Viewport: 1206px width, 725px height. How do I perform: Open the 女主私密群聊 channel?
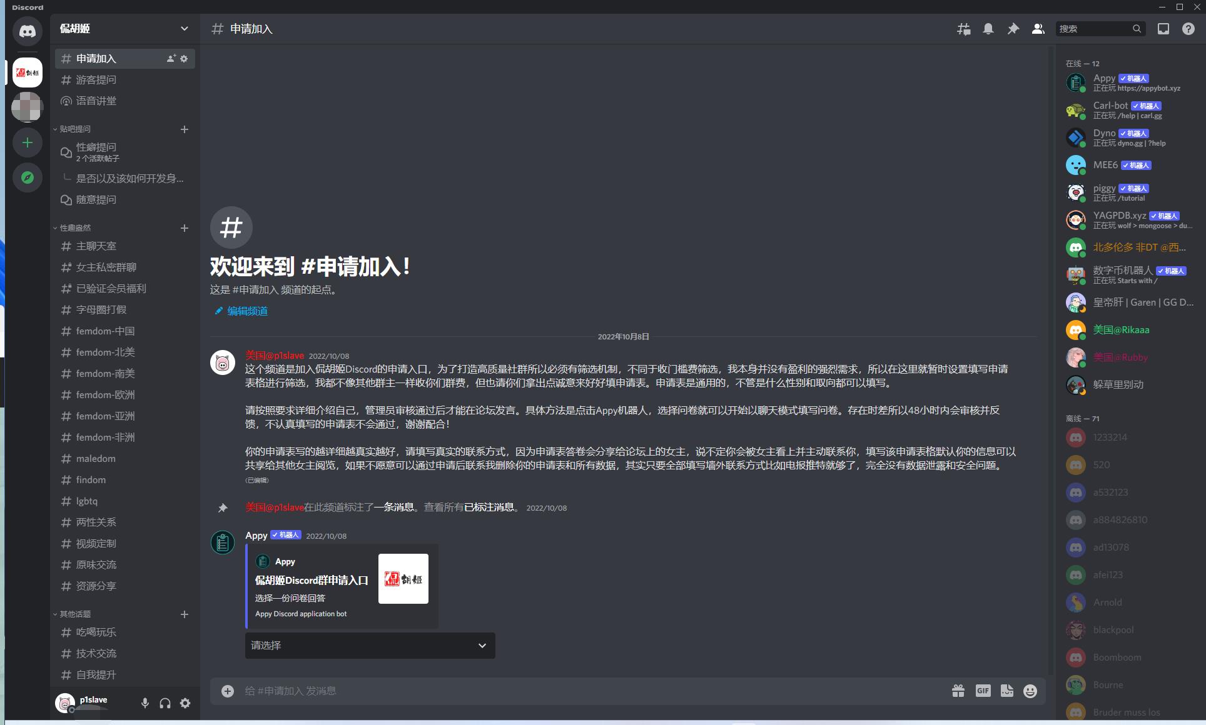click(x=125, y=267)
